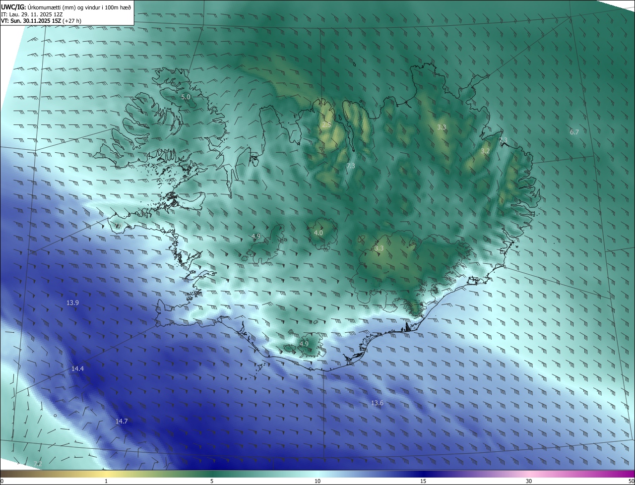The height and width of the screenshot is (485, 635).
Task: Click the title "UWC/IG: Úrkomumætti (mm) og vindur i 100m hæð"
Action: (x=66, y=6)
